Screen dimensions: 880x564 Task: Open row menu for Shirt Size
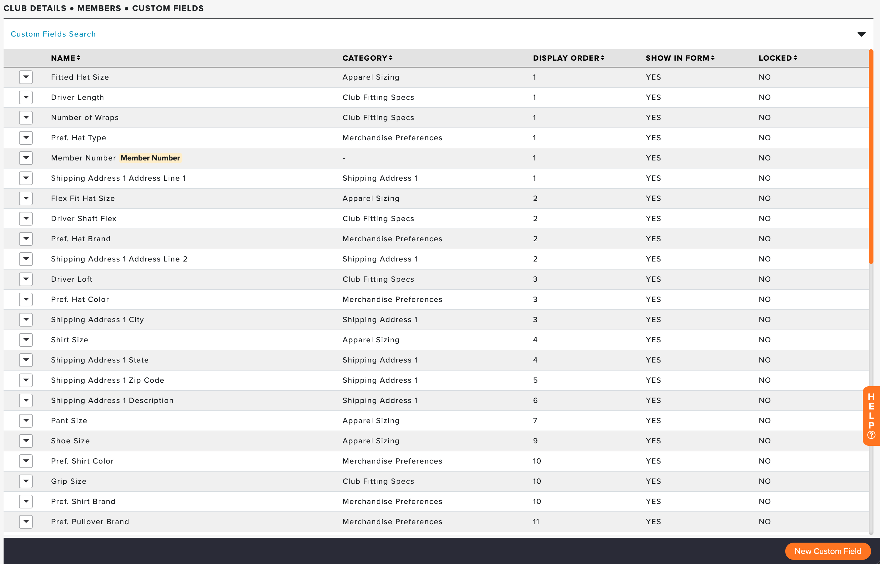pos(26,340)
